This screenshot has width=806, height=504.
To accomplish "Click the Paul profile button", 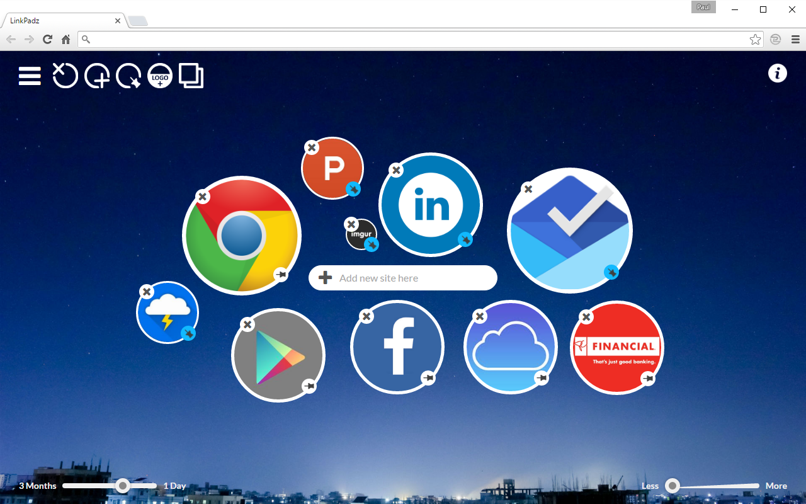I will click(x=703, y=7).
